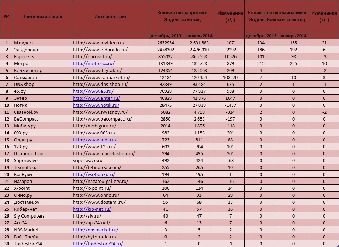The height and width of the screenshot is (247, 339).
Task: Select the 'http://nazarov-gallery.ru/' cell
Action: (110, 181)
